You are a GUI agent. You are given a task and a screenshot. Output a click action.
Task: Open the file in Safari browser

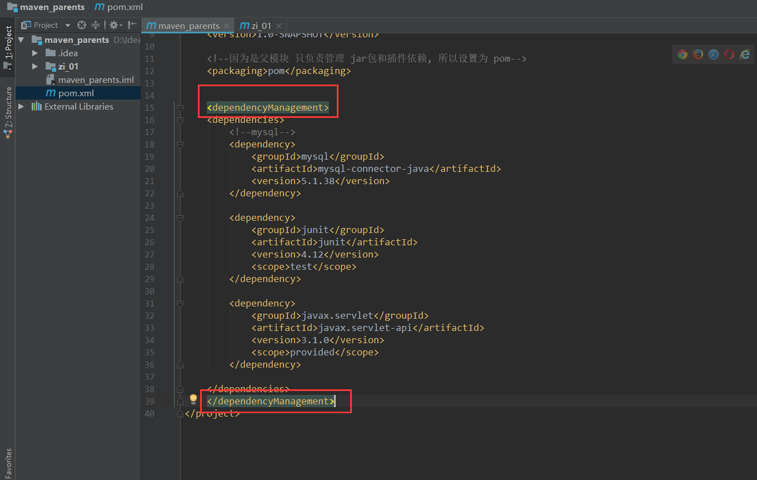pyautogui.click(x=714, y=54)
